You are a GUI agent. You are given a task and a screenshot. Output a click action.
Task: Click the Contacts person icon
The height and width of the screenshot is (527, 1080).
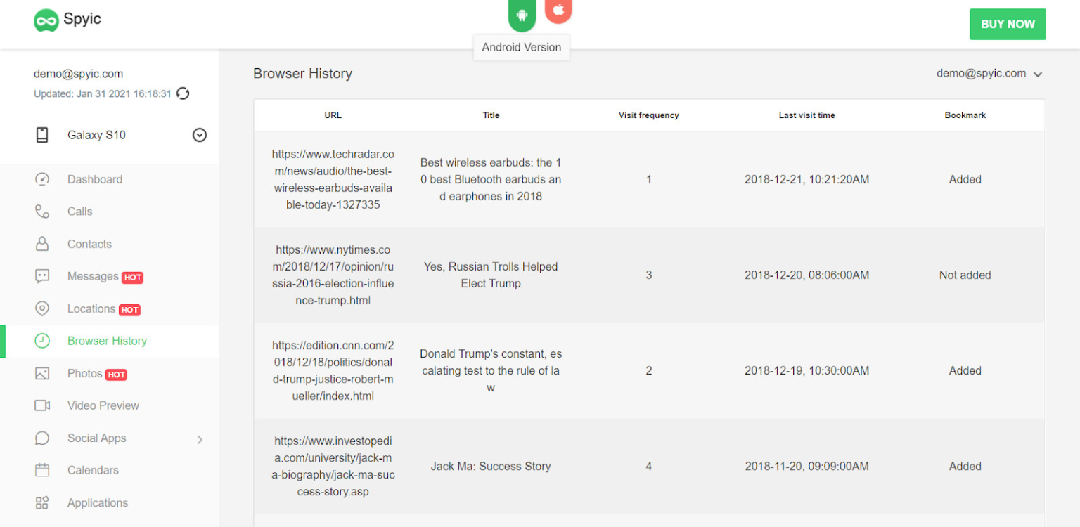pos(42,244)
